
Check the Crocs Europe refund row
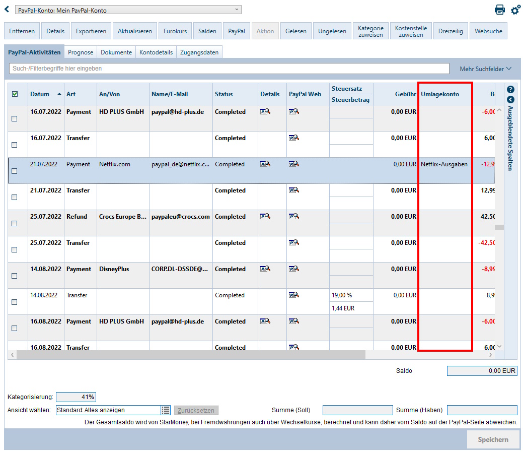[14, 224]
